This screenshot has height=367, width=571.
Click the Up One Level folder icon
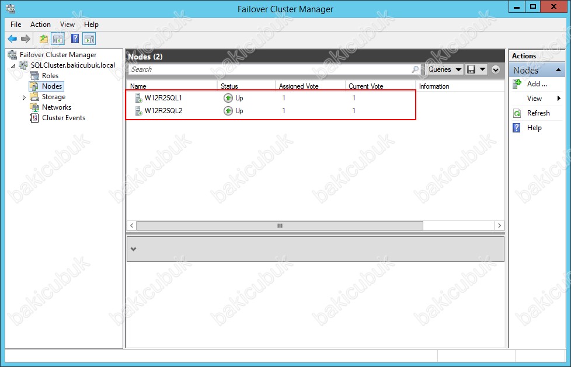44,39
